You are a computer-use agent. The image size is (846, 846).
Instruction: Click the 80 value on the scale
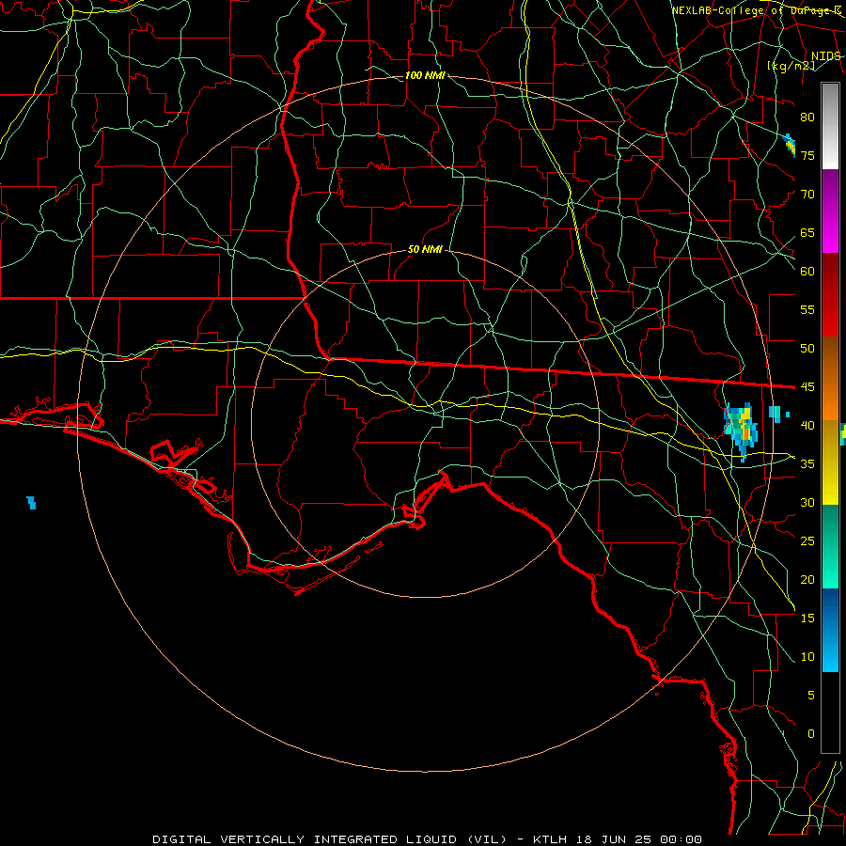point(807,117)
